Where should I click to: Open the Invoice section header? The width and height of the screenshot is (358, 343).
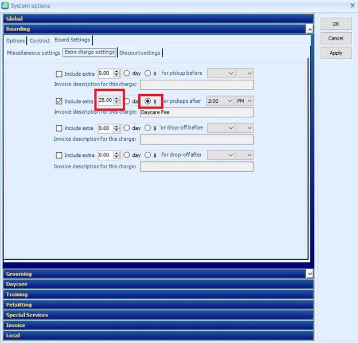(158, 325)
